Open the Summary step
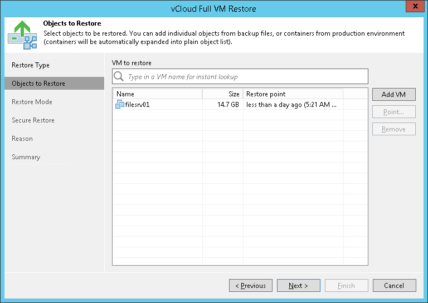The image size is (428, 303). [x=26, y=157]
